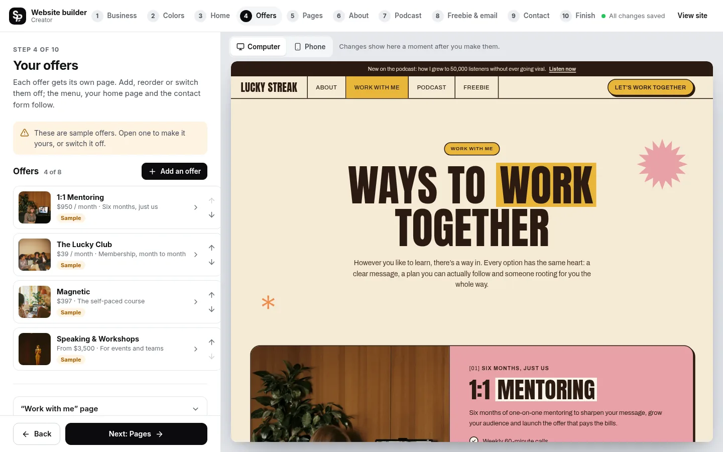723x452 pixels.
Task: Open 1:1 Mentoring offer chevron
Action: pos(196,207)
